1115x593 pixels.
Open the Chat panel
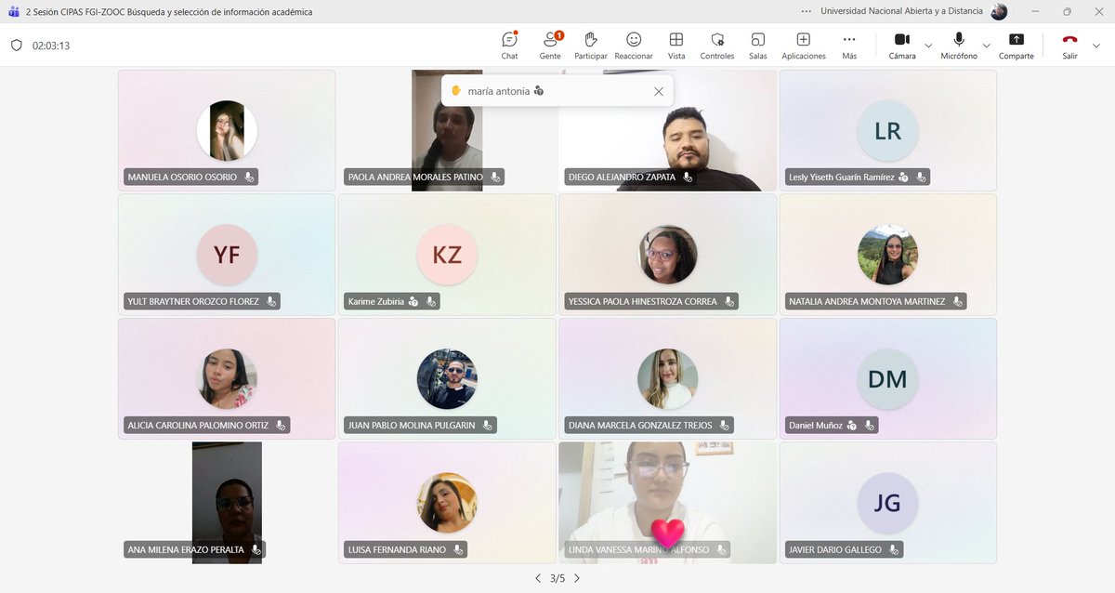tap(509, 45)
